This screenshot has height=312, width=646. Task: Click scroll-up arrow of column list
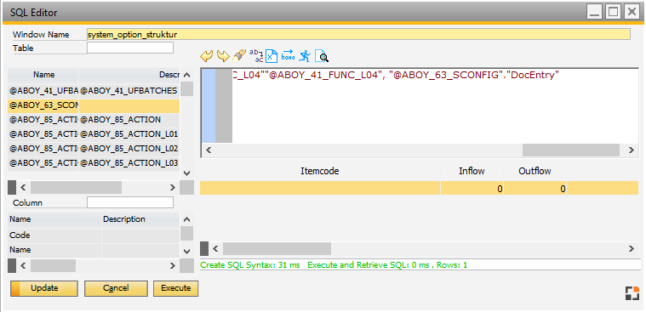pyautogui.click(x=186, y=219)
